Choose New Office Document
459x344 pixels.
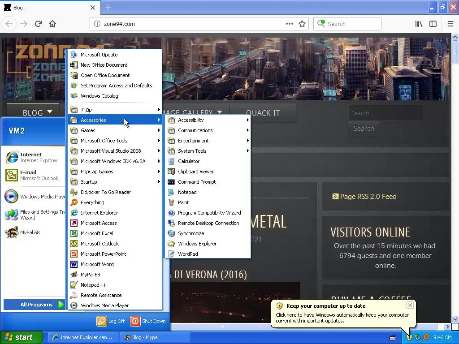point(115,64)
